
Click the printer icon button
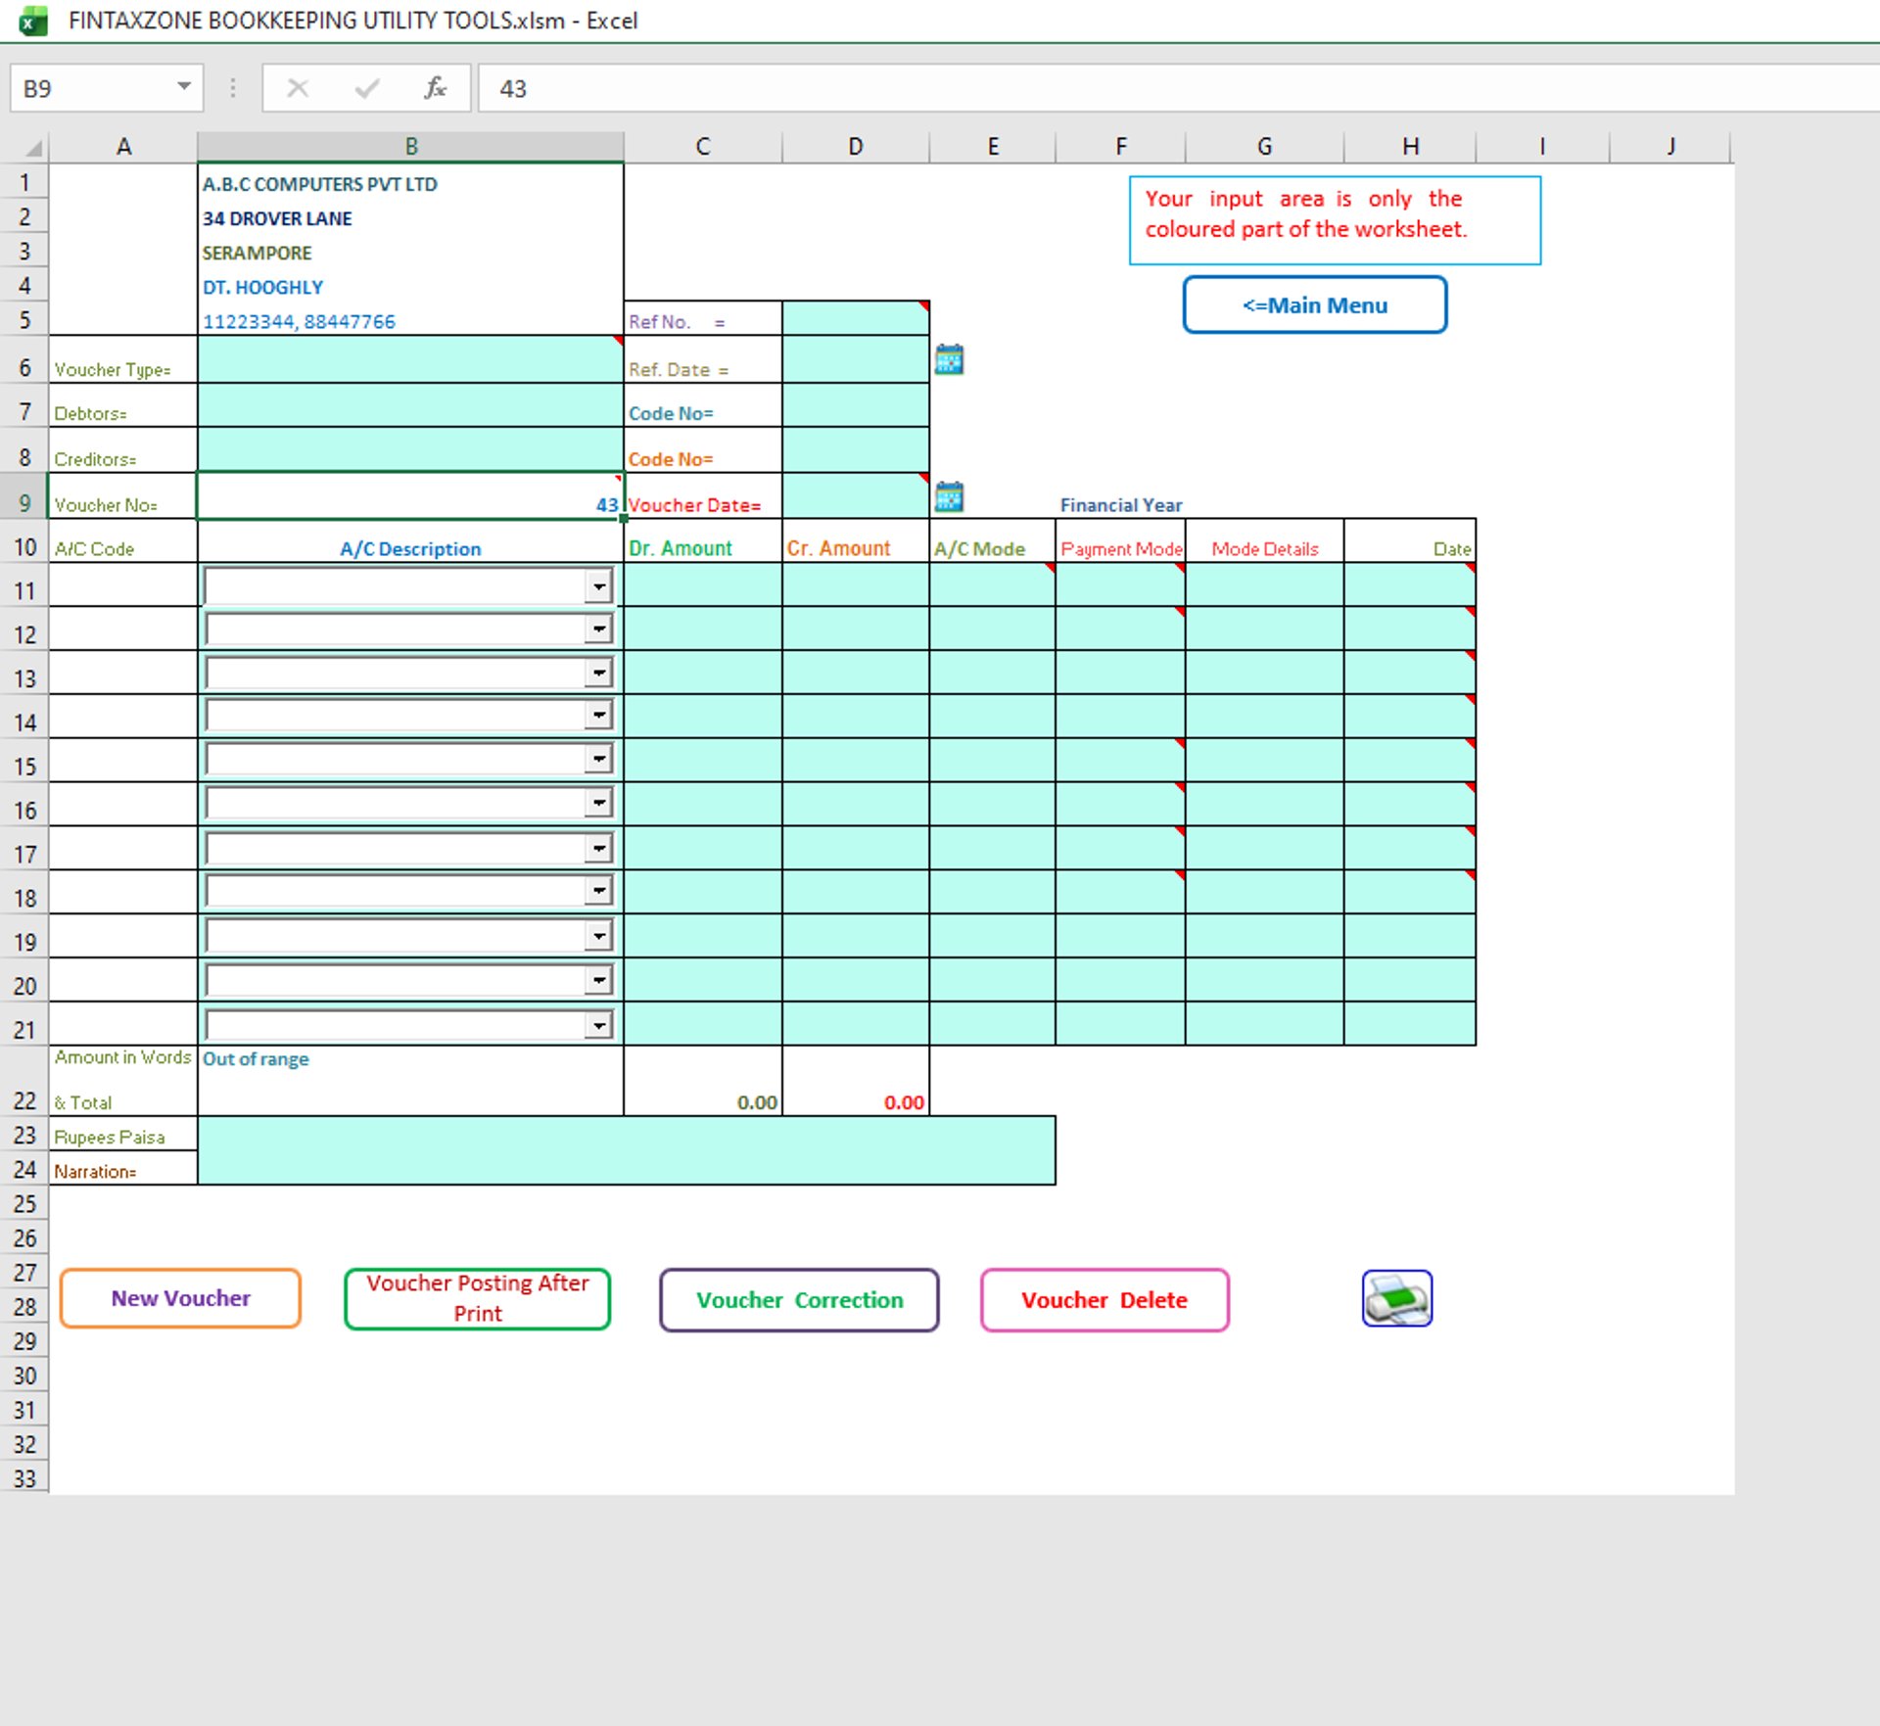tap(1396, 1298)
